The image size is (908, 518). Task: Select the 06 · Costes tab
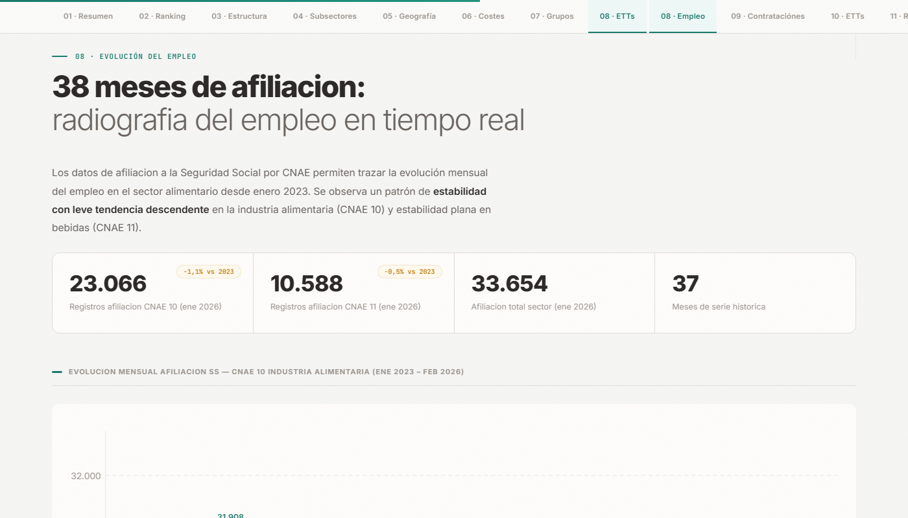(x=483, y=16)
